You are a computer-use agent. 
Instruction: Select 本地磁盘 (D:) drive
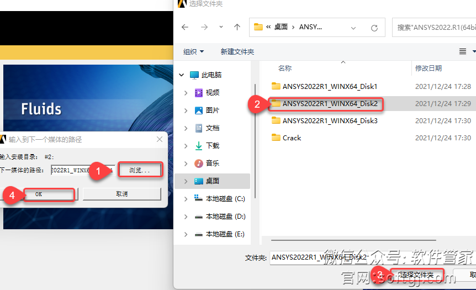(x=225, y=217)
